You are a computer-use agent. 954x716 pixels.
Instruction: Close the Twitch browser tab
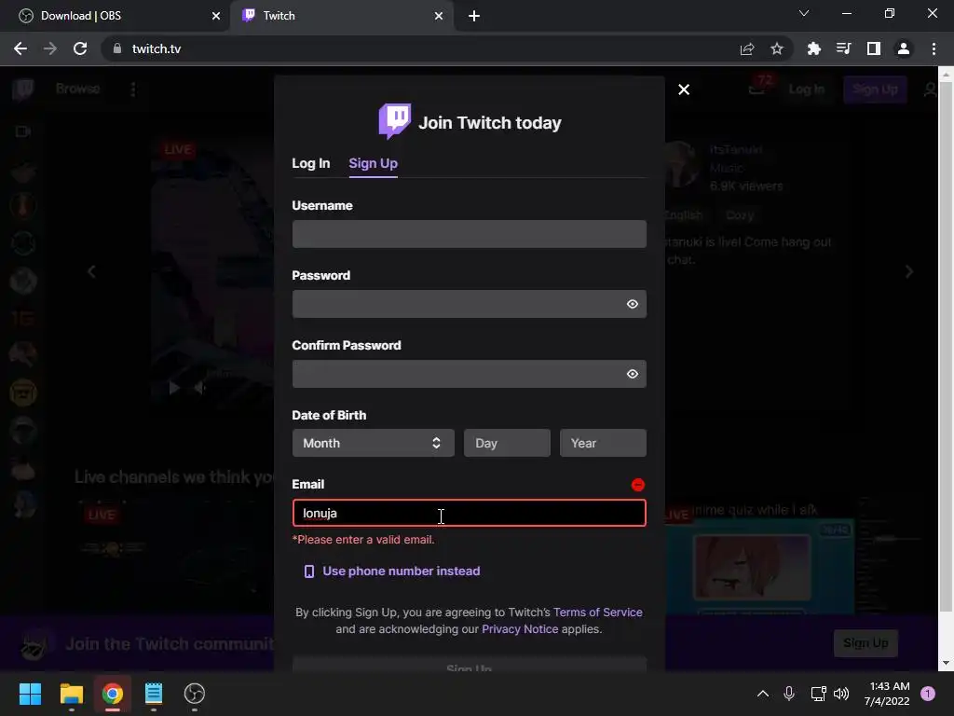point(439,16)
